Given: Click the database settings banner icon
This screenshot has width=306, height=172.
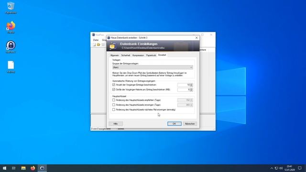Looking at the screenshot, I should pos(113,46).
